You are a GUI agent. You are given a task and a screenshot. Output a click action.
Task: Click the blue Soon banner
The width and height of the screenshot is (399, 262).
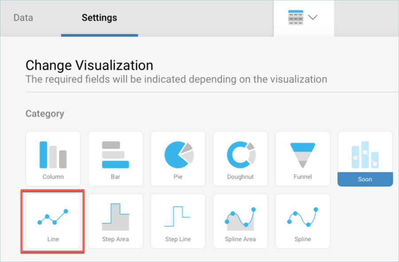click(365, 179)
